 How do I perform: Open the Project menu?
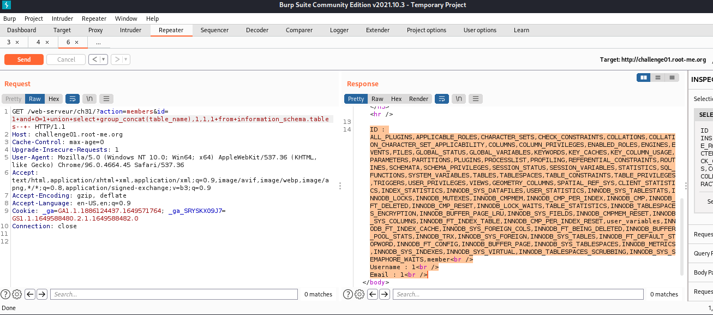[34, 19]
